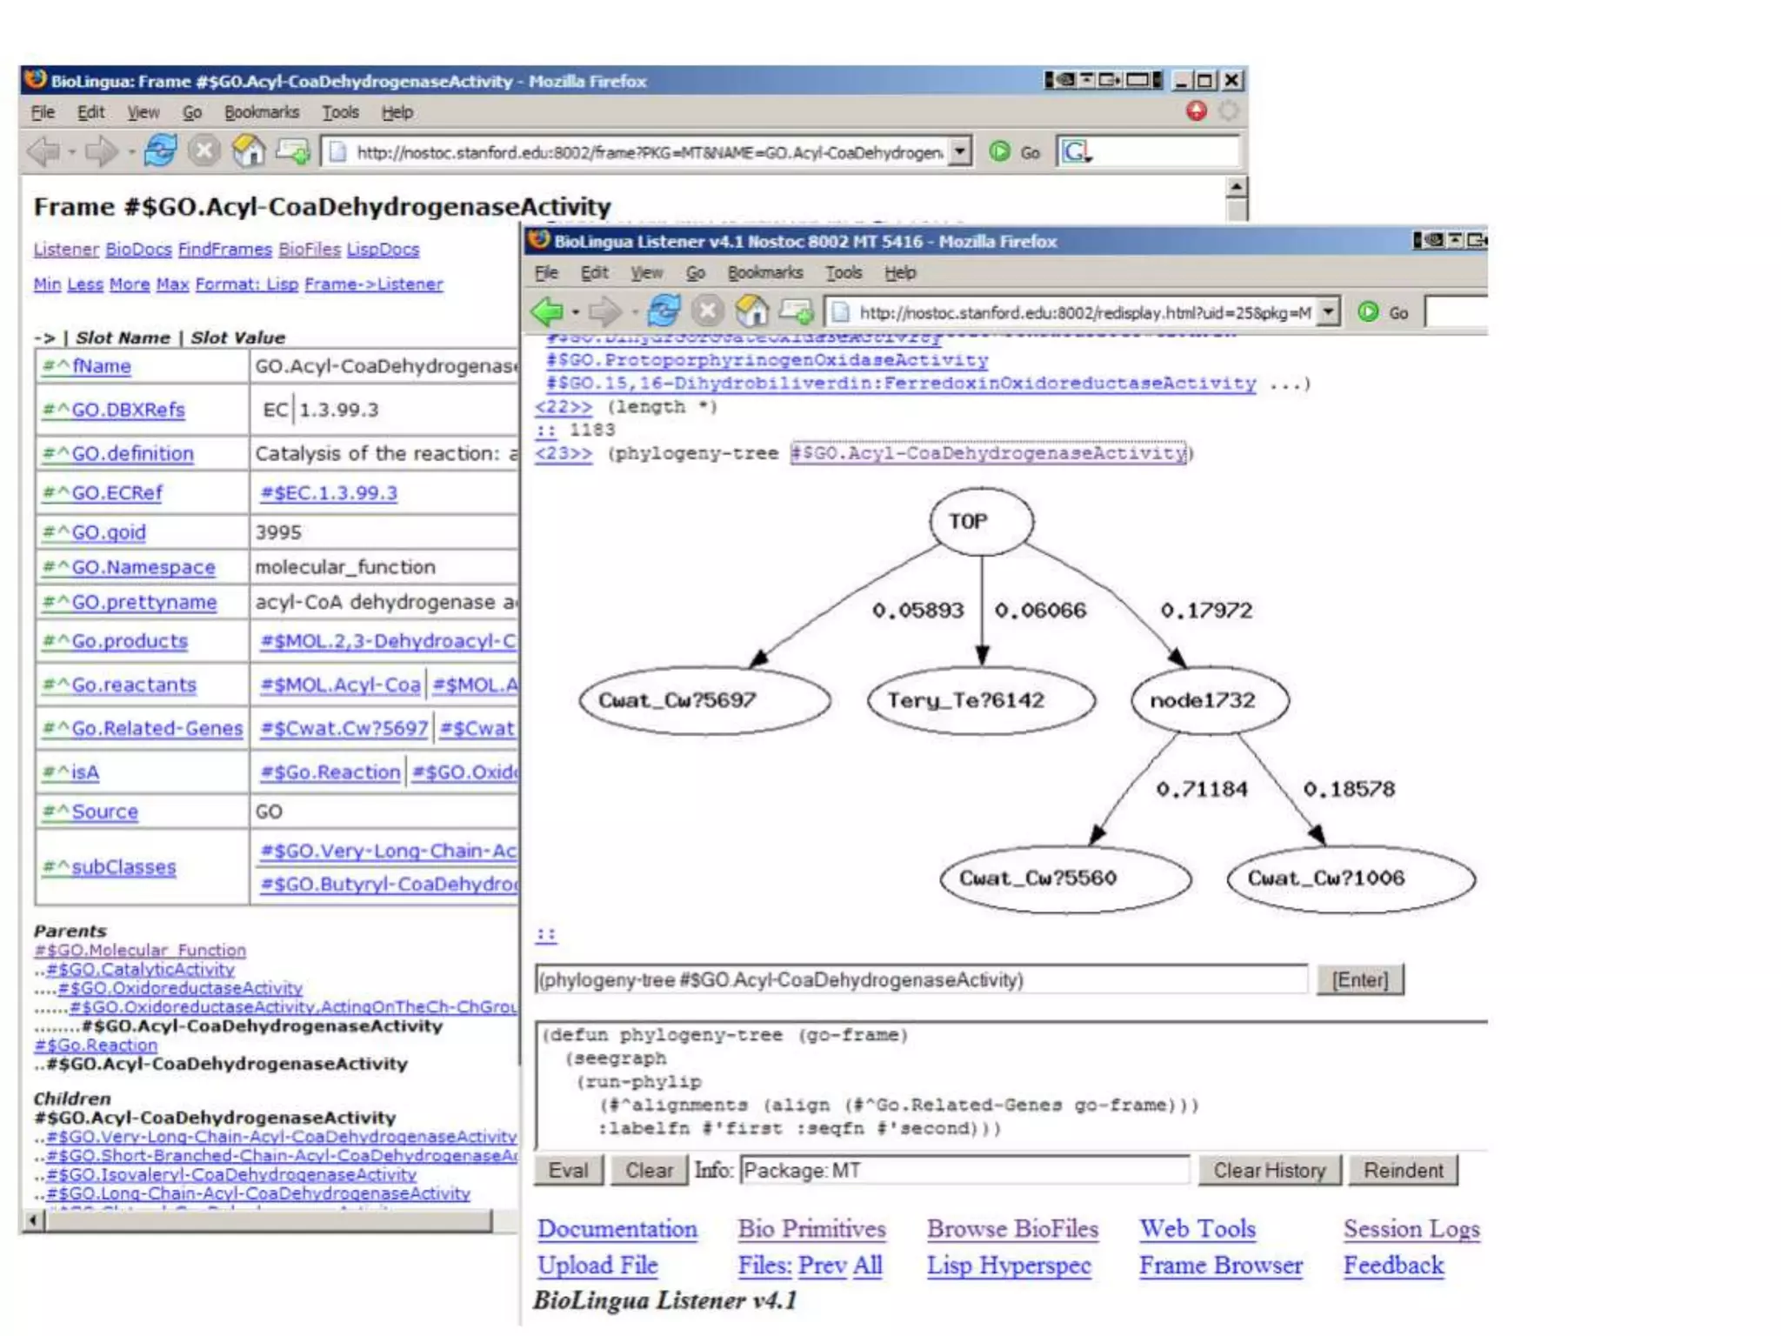Follow the #$EC.1.3.99.3 link

pos(329,493)
